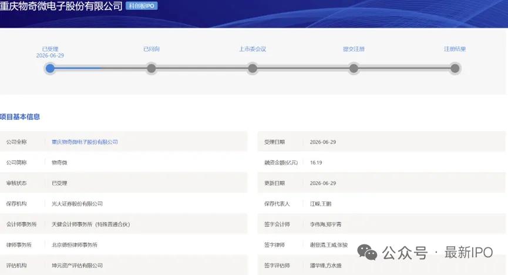508x275 pixels.
Task: Click the names listed in 签字会计师 row
Action: coord(325,224)
